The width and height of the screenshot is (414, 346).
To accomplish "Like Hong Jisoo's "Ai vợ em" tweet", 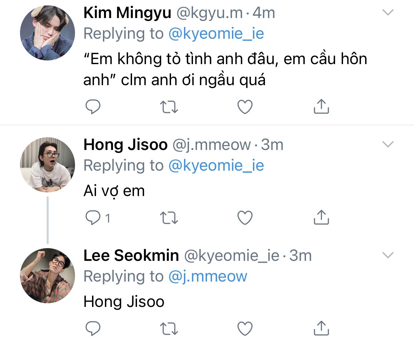I will pos(245,218).
